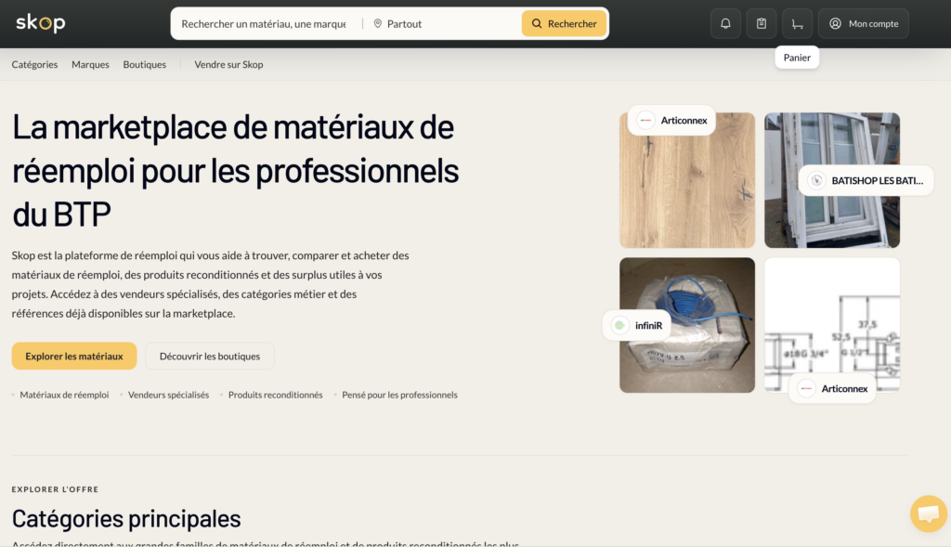
Task: Open the wood plank product thumbnail
Action: 687,180
